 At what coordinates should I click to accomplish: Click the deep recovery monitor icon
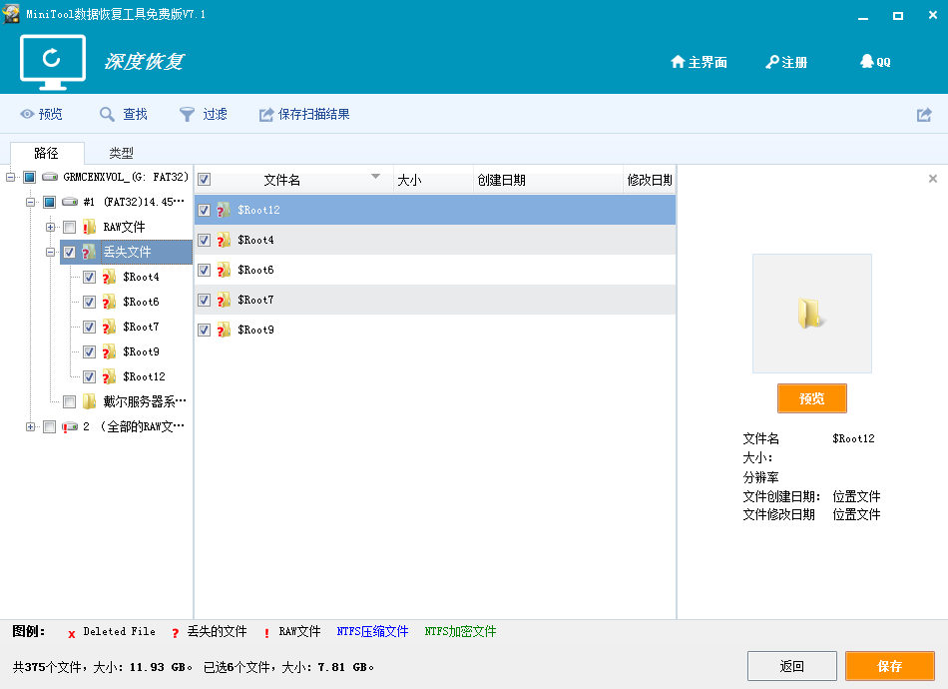point(53,62)
